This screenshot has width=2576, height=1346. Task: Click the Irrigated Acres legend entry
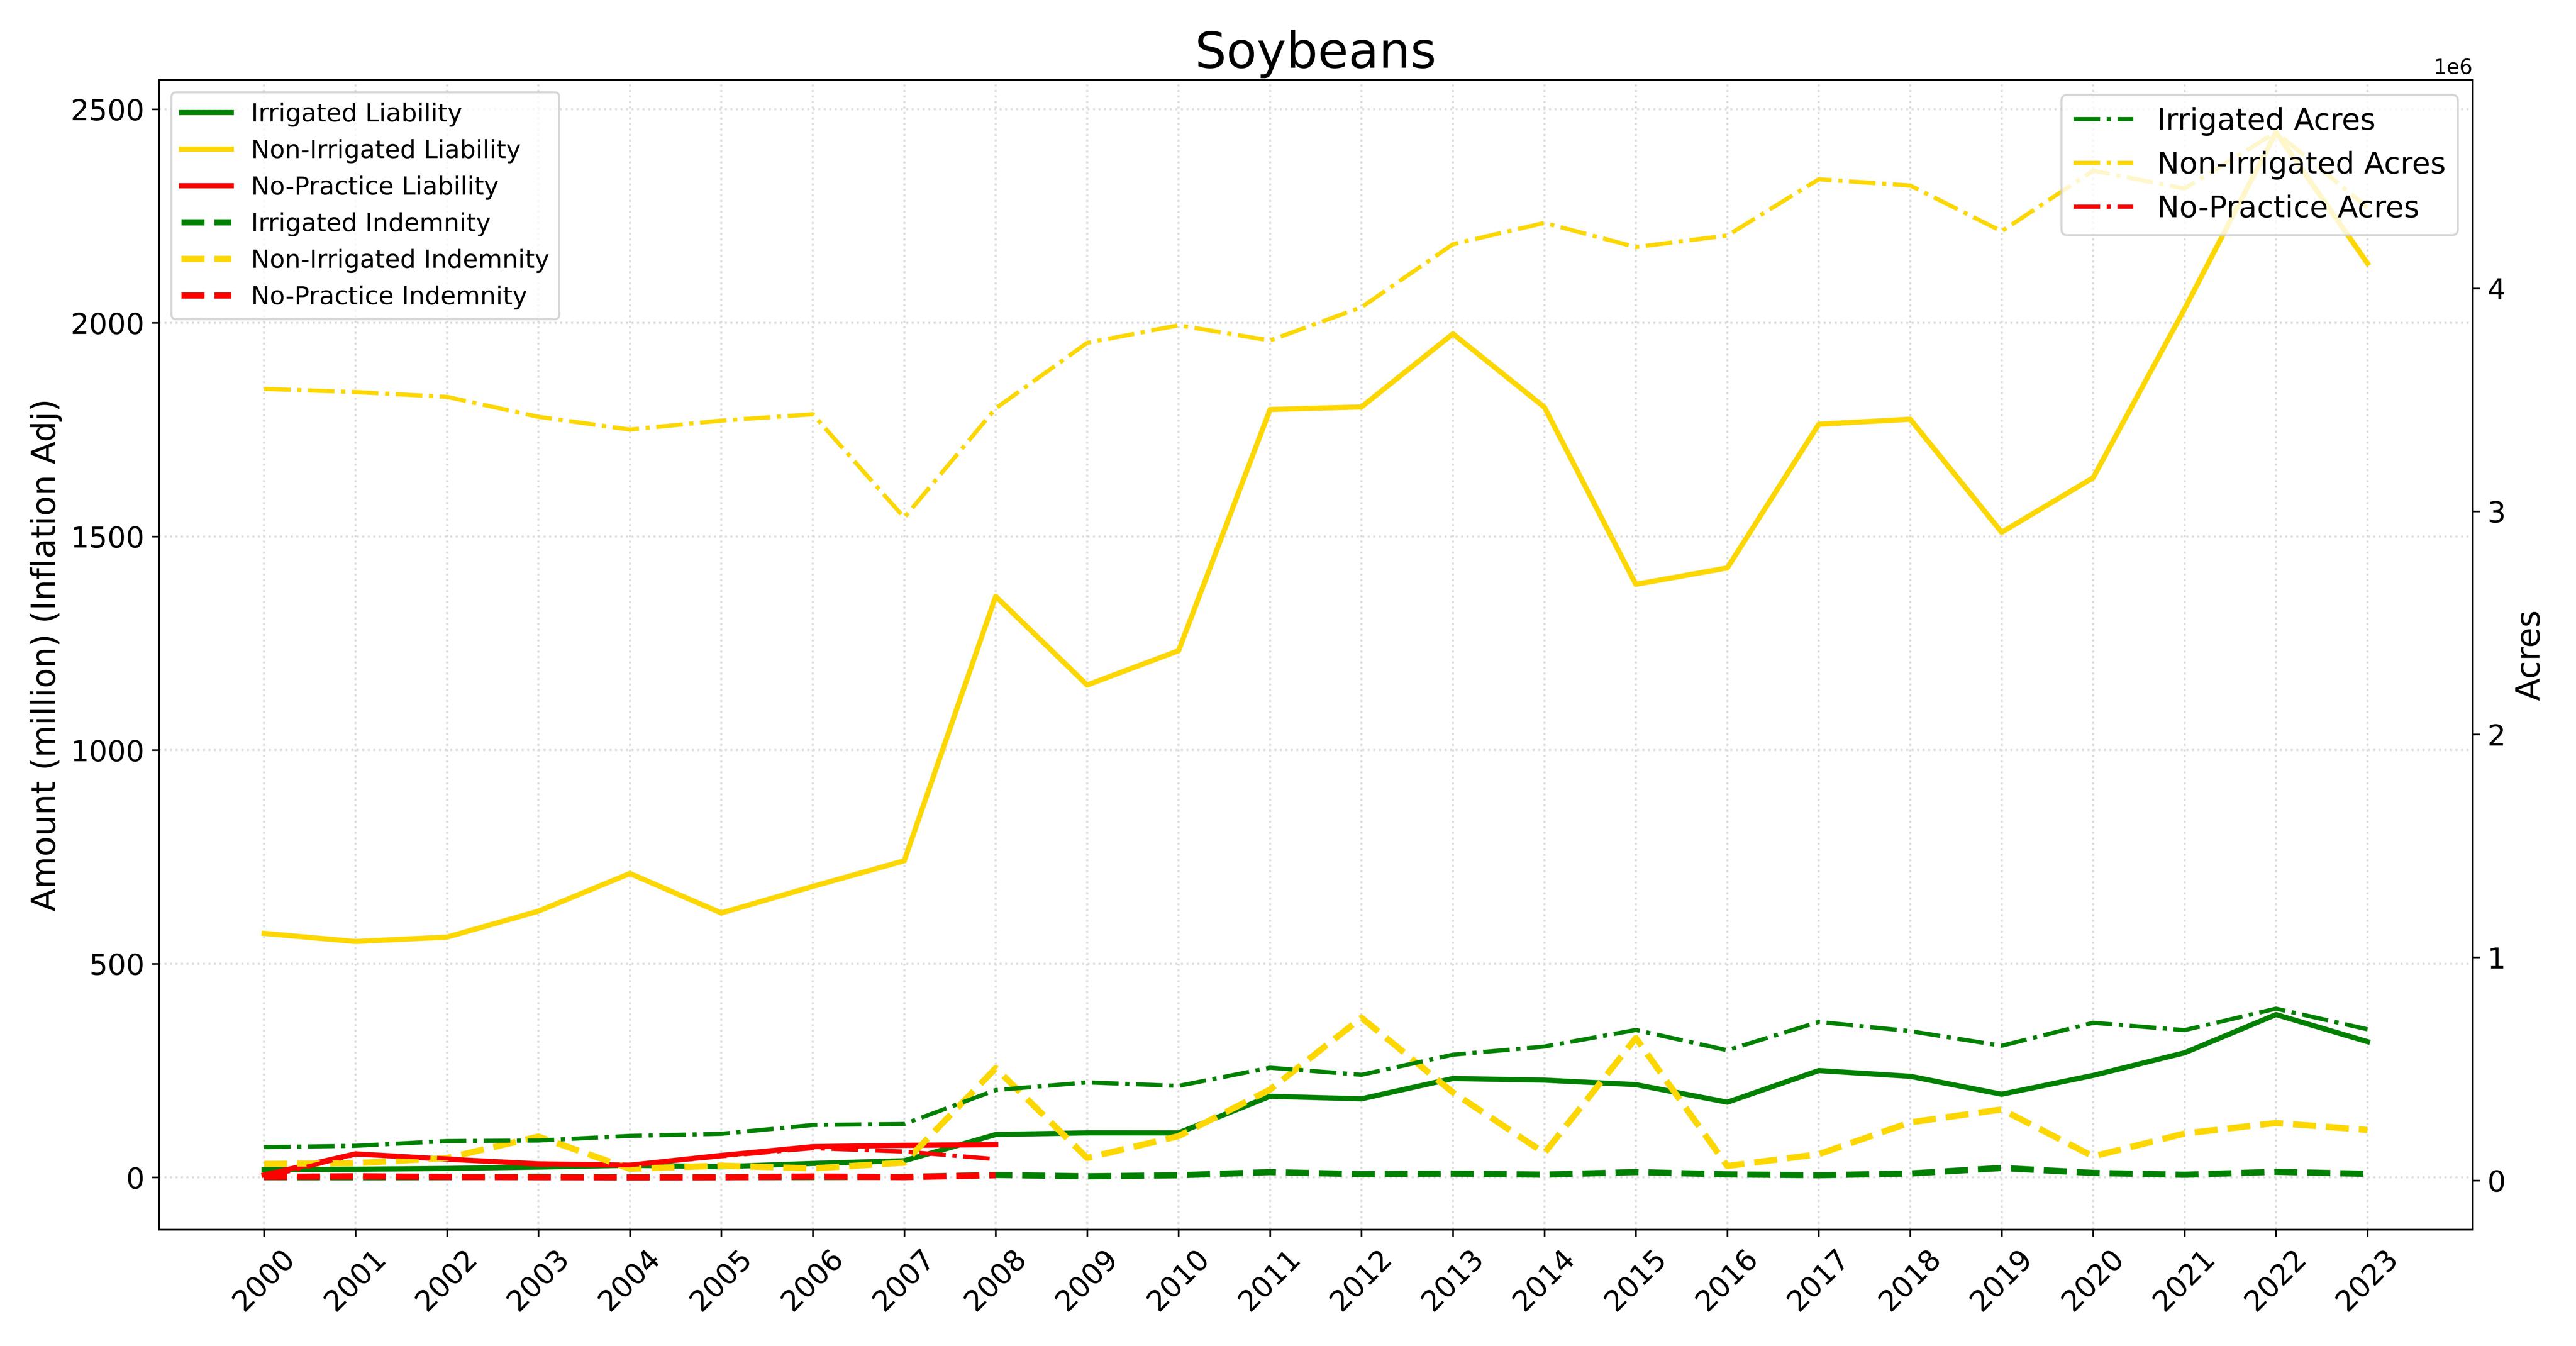(2265, 120)
